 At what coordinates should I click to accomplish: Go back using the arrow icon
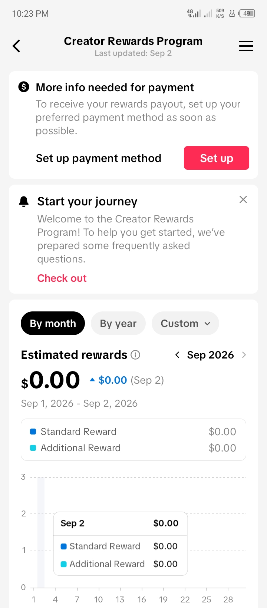pyautogui.click(x=16, y=46)
